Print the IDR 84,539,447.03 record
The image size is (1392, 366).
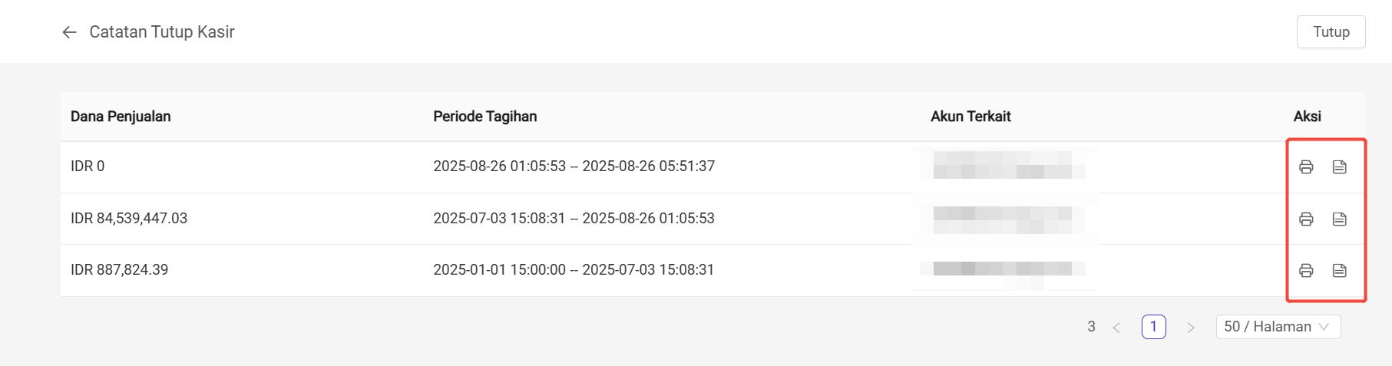tap(1306, 219)
